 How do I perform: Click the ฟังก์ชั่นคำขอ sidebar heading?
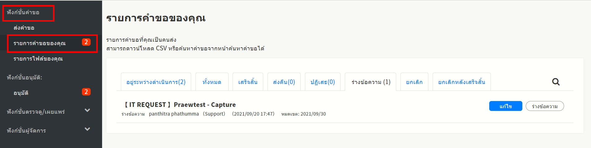[23, 13]
